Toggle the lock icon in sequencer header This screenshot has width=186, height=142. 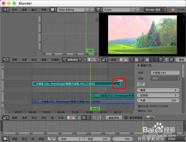click(x=74, y=117)
